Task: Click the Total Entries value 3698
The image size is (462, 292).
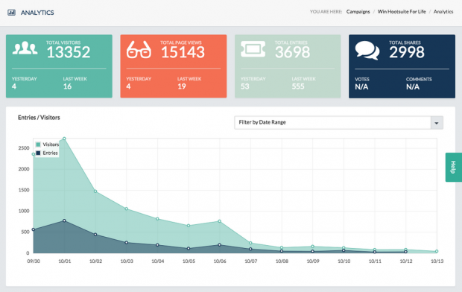Action: tap(292, 52)
